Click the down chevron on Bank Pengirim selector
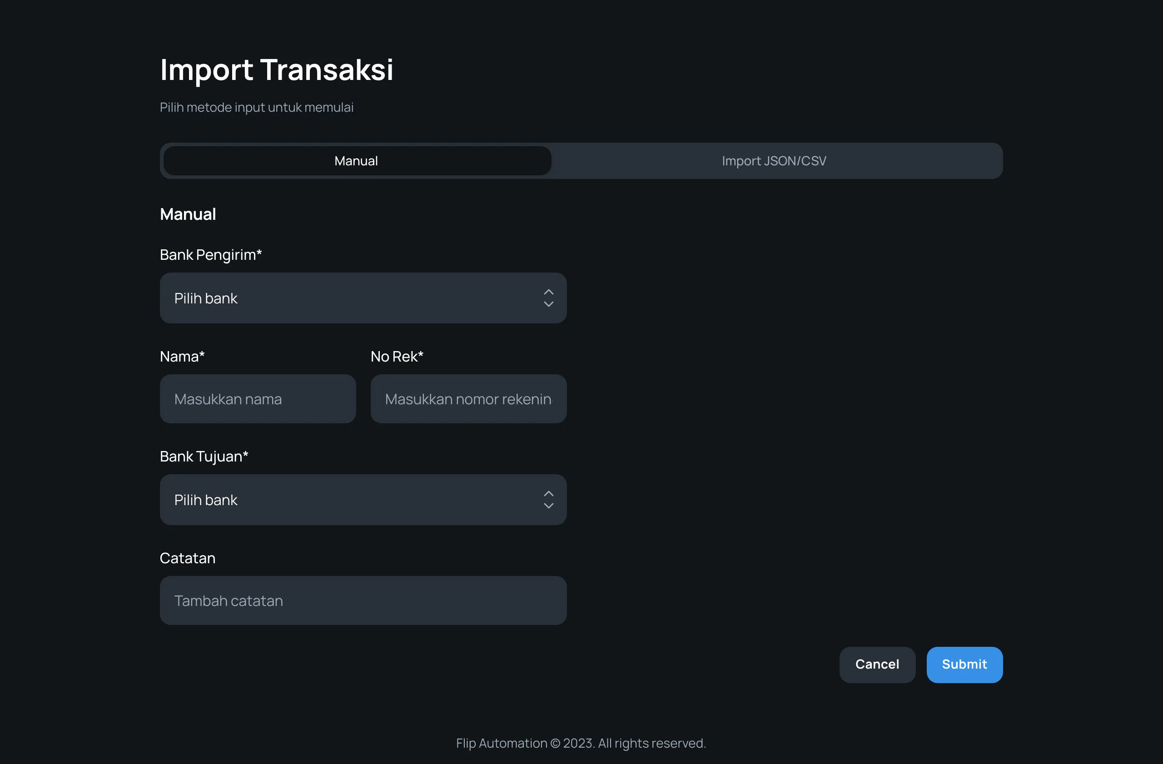The image size is (1163, 764). (x=548, y=305)
